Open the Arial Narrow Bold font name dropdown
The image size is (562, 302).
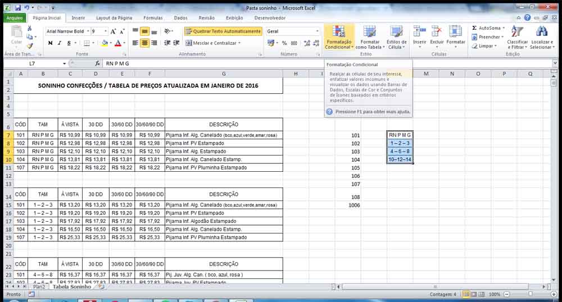pyautogui.click(x=88, y=31)
